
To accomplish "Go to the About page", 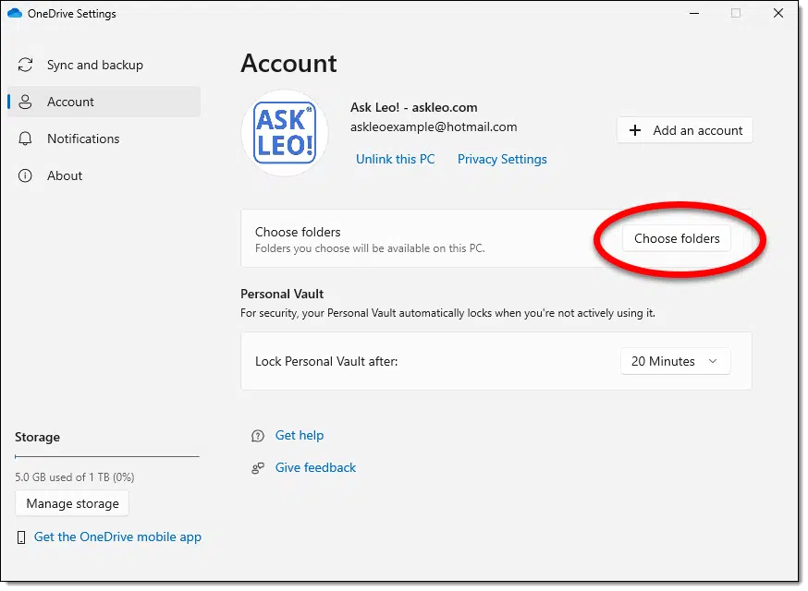I will 104,176.
